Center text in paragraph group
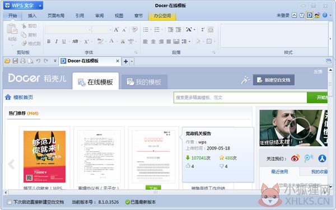 pos(153,41)
